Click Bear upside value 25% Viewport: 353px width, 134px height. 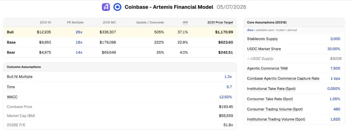tap(160, 52)
